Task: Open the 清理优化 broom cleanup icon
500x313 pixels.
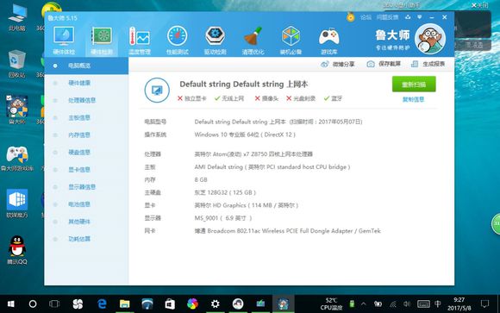Action: pyautogui.click(x=253, y=41)
